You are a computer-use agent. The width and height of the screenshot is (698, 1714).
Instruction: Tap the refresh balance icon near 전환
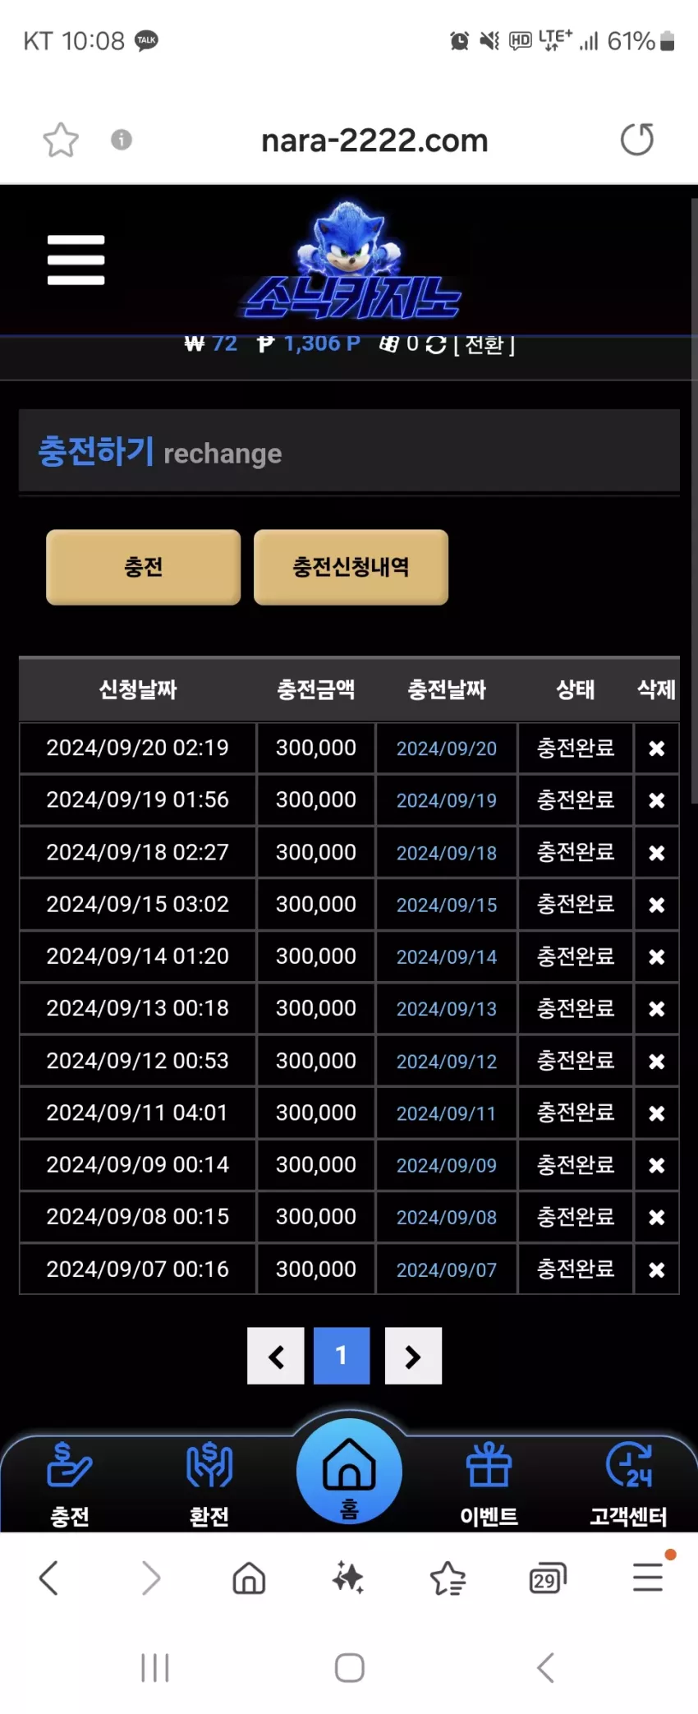coord(437,344)
